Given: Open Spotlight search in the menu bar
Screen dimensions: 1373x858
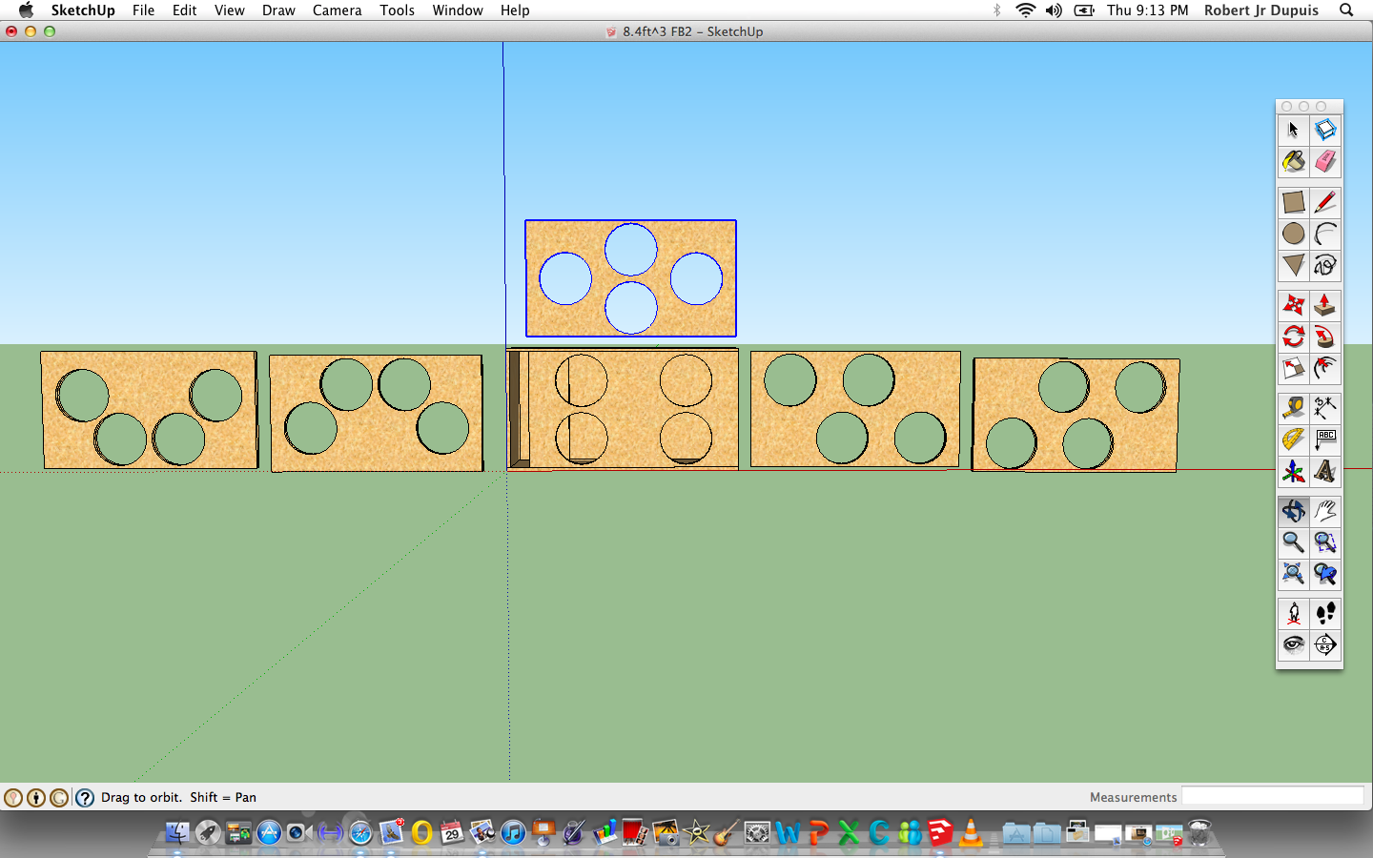Looking at the screenshot, I should point(1346,10).
